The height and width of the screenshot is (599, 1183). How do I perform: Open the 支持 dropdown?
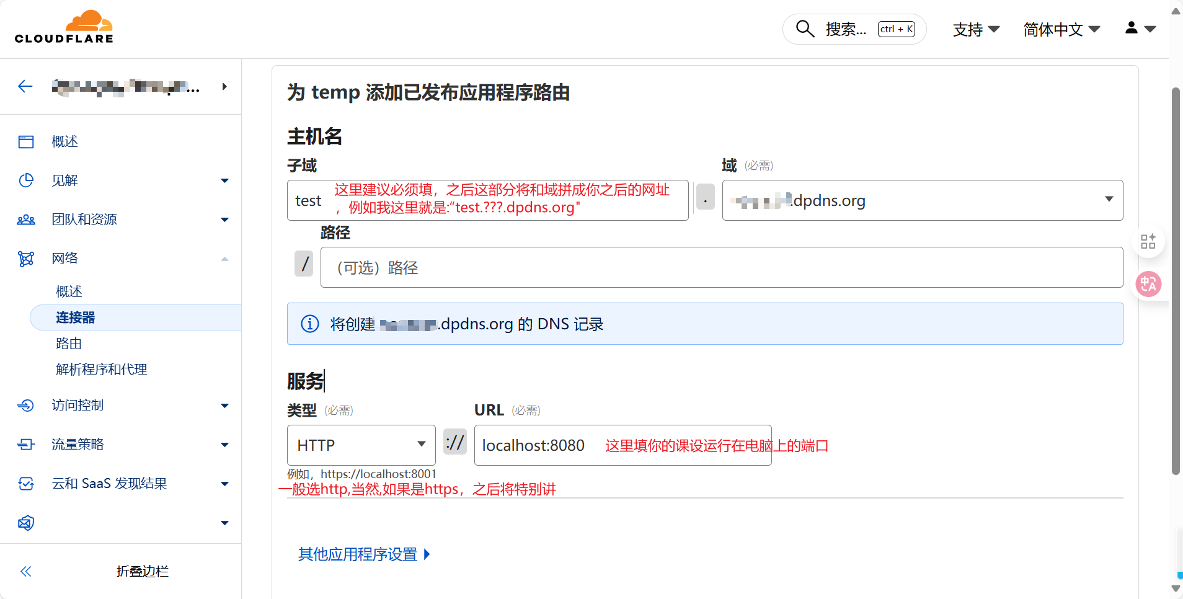point(976,29)
